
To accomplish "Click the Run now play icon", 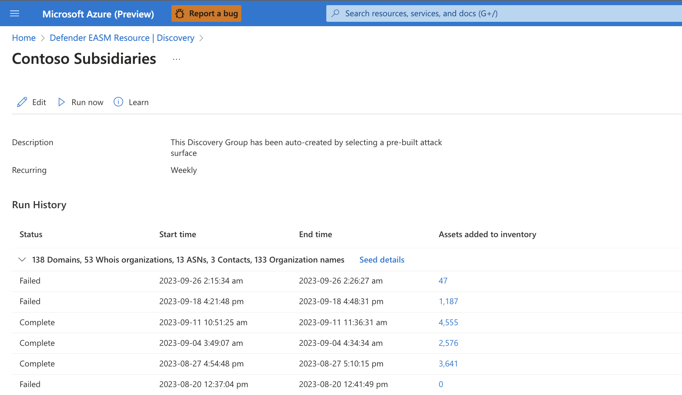I will (62, 102).
